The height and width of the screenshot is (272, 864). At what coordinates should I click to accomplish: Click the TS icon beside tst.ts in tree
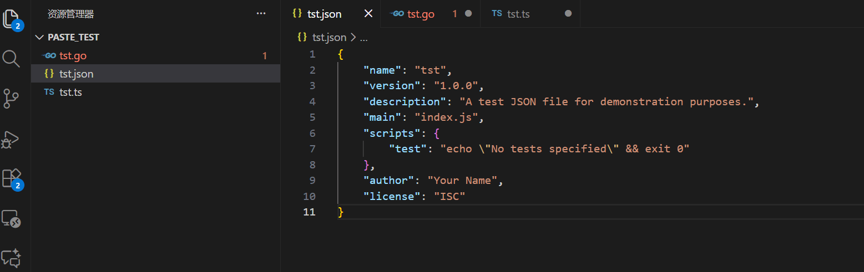pos(49,92)
